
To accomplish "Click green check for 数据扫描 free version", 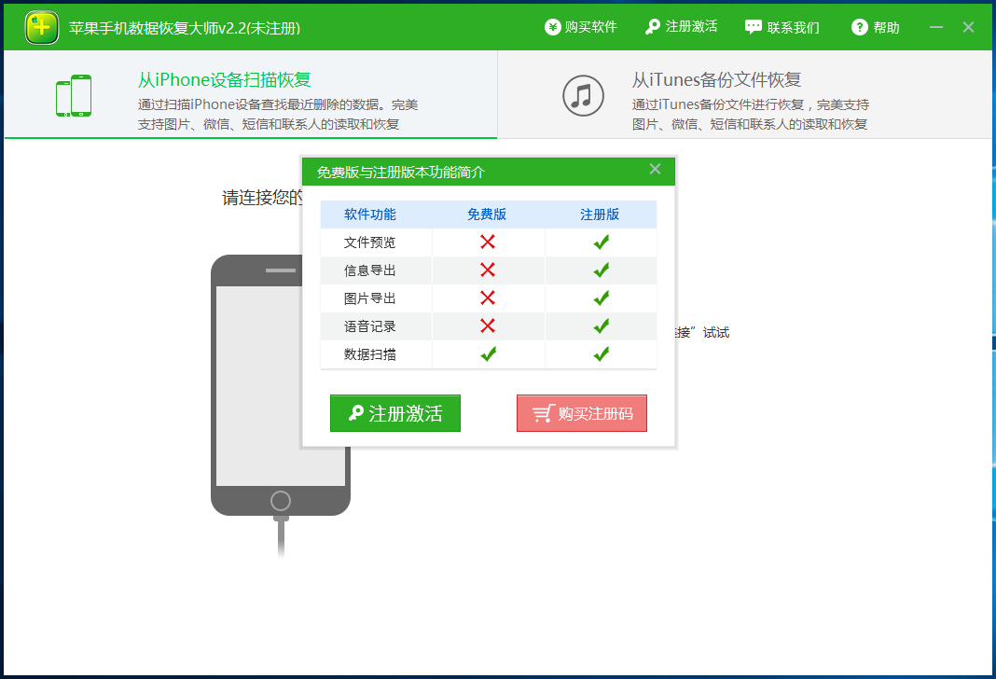I will tap(489, 353).
